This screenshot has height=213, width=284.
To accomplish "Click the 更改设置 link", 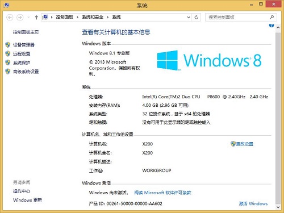I will pos(244,144).
